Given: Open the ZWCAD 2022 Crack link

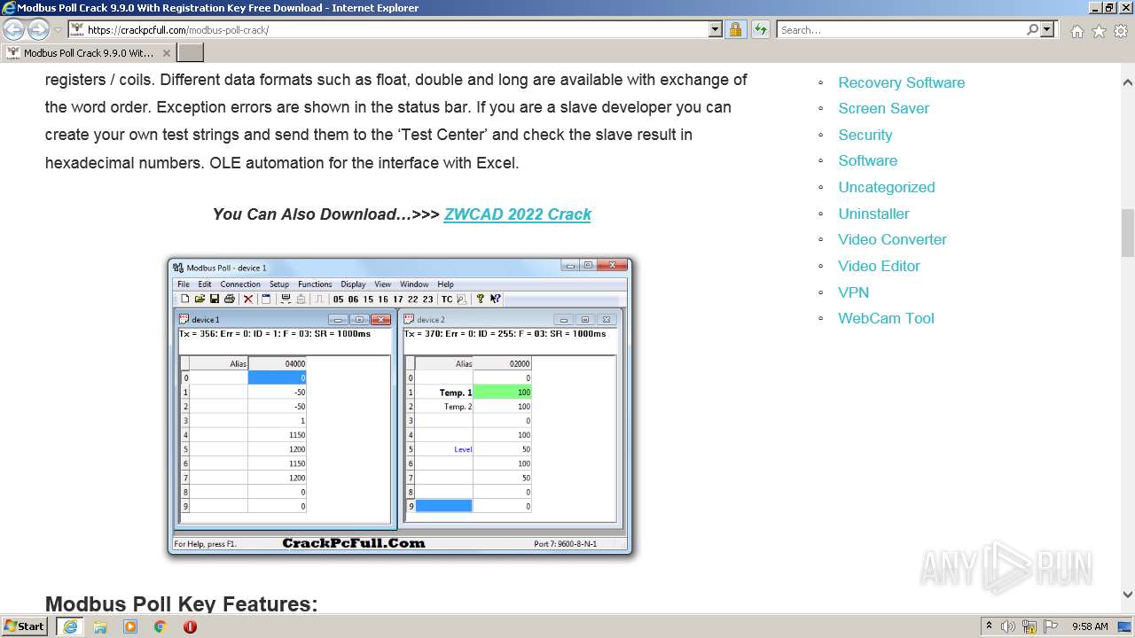Looking at the screenshot, I should [517, 214].
